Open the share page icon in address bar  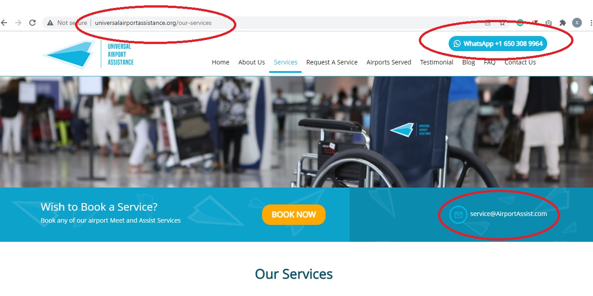point(488,23)
